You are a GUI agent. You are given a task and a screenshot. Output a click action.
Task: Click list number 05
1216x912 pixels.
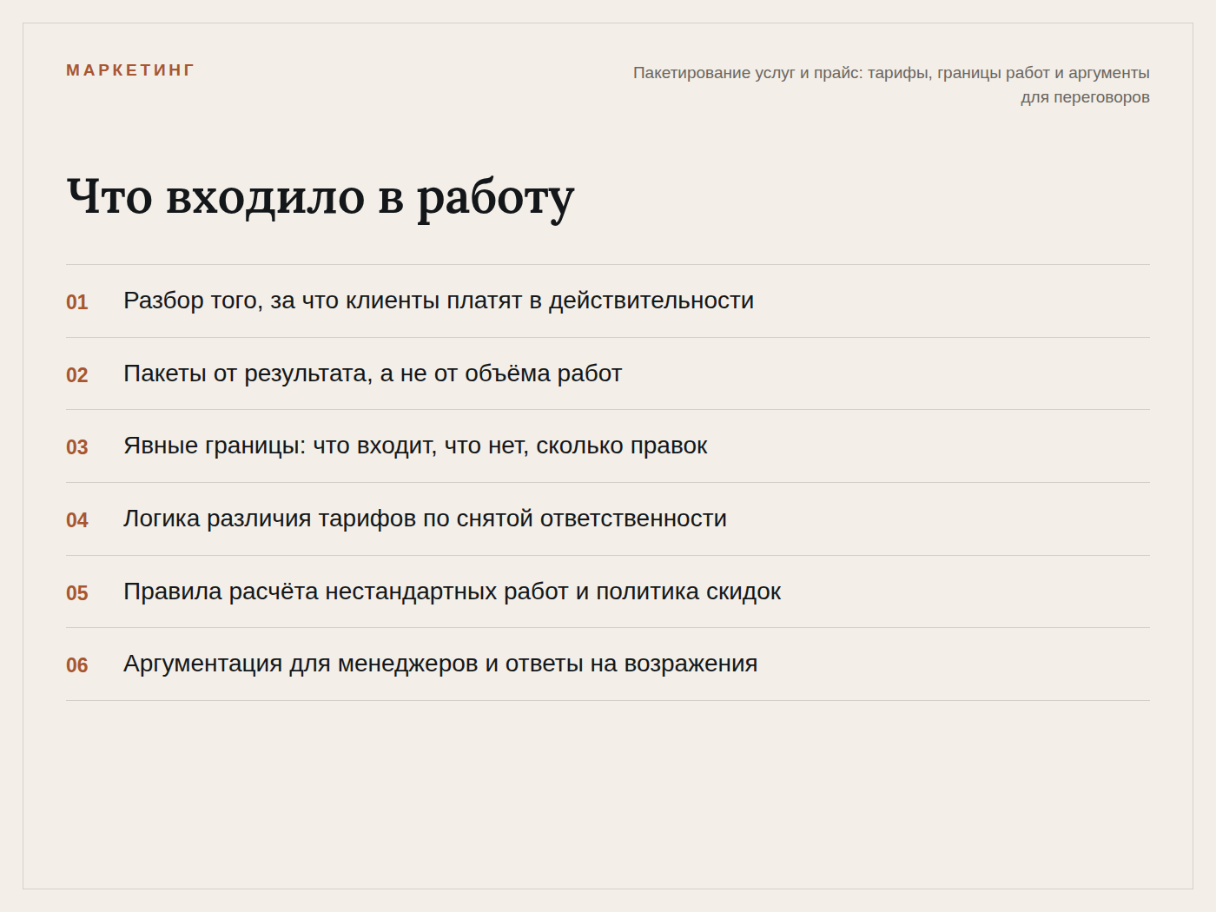77,593
